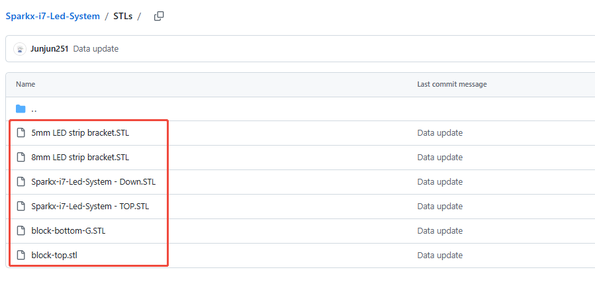Go up to parent directory (..)
Screen dimensions: 595x282
pos(34,109)
